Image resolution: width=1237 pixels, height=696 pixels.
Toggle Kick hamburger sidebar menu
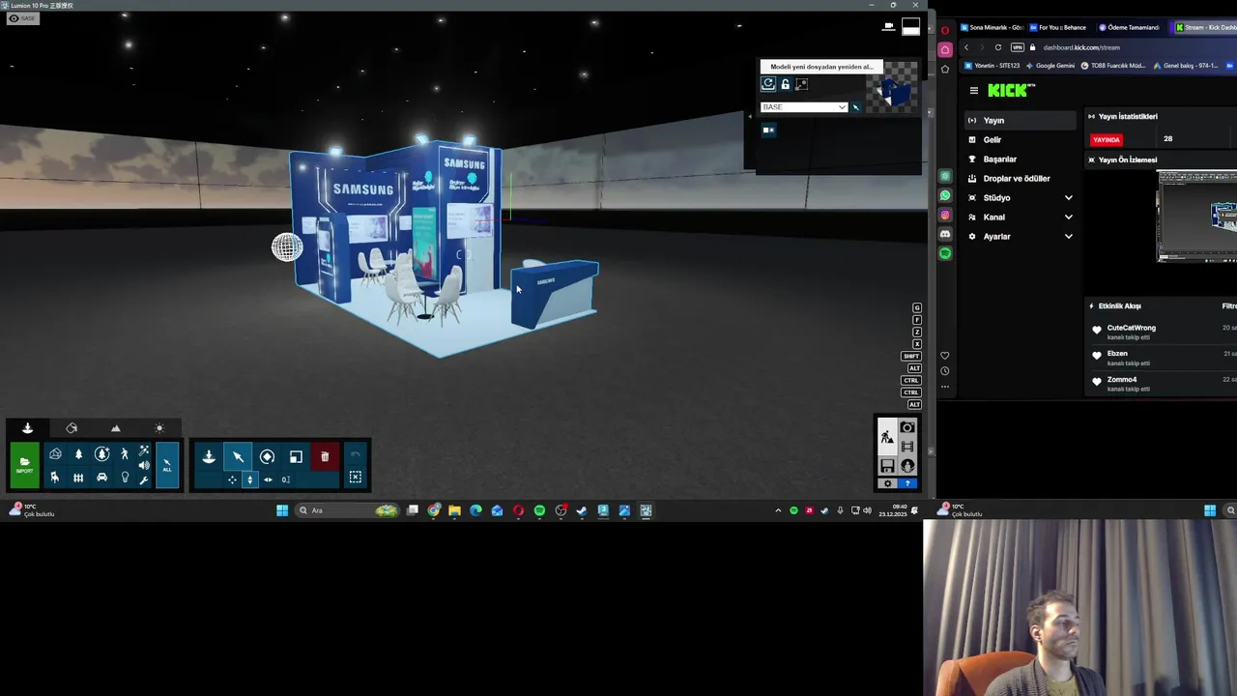click(x=973, y=91)
